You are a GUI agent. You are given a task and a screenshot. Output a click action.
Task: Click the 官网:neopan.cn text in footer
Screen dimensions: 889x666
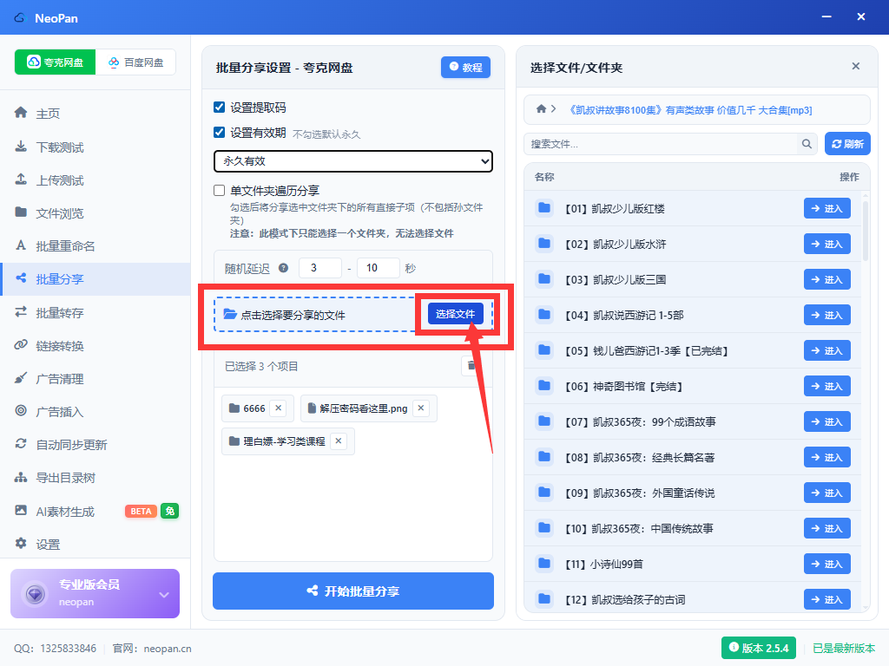[x=152, y=649]
